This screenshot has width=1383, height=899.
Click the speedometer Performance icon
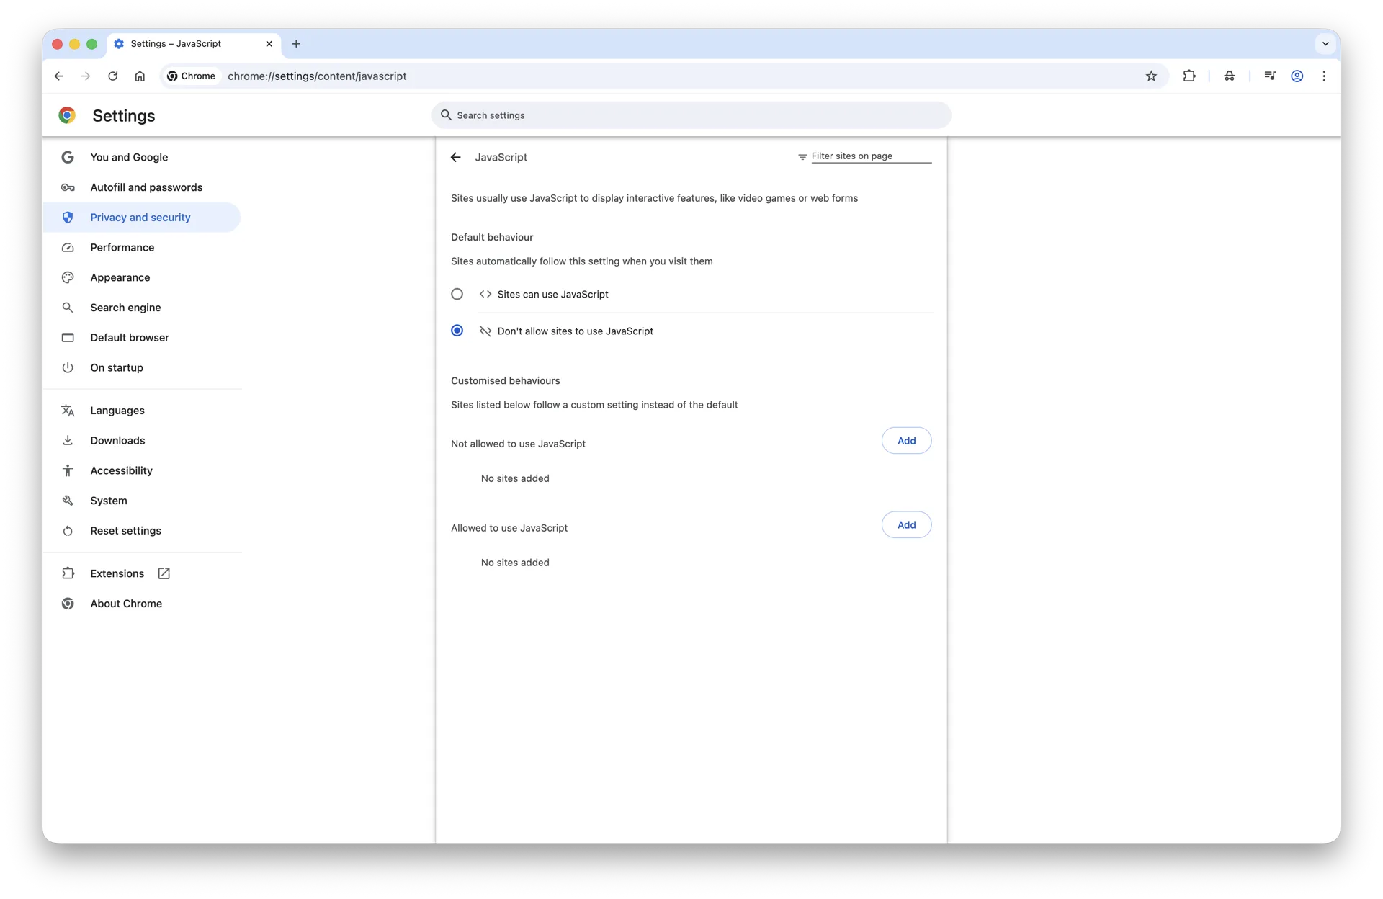[x=68, y=247]
